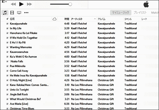The image size is (159, 110).
Task: Uncheck Ave Maria [Live]
Action: [7, 104]
